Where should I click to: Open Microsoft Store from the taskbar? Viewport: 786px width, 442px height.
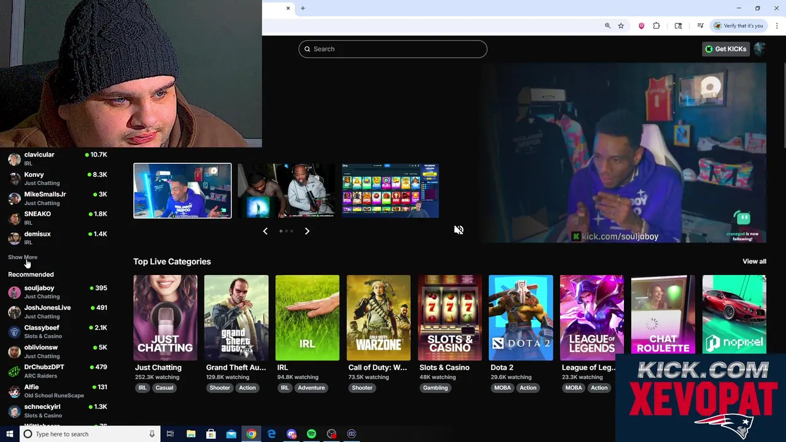[x=211, y=434]
